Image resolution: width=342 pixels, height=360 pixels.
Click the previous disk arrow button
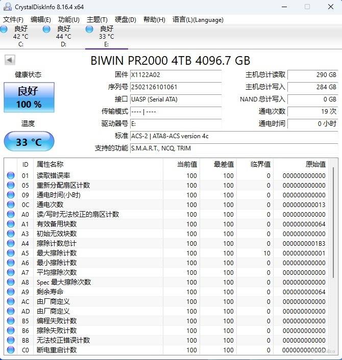coord(10,60)
